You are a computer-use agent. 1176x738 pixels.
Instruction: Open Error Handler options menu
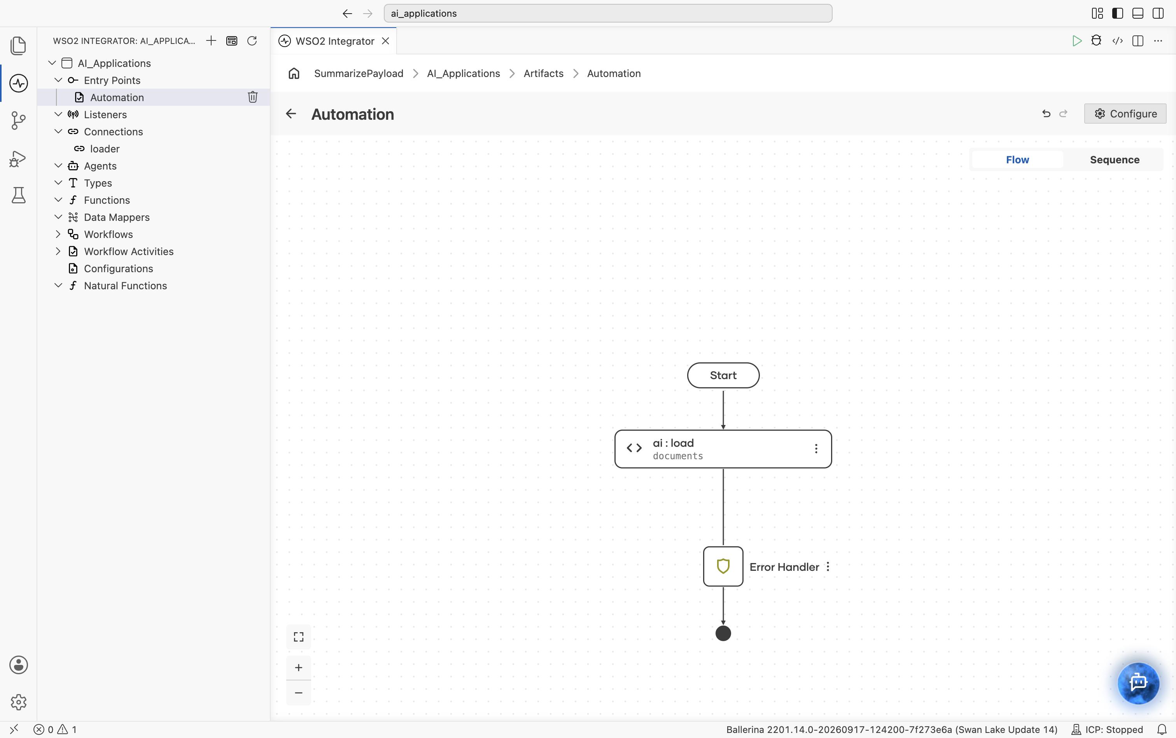coord(828,567)
